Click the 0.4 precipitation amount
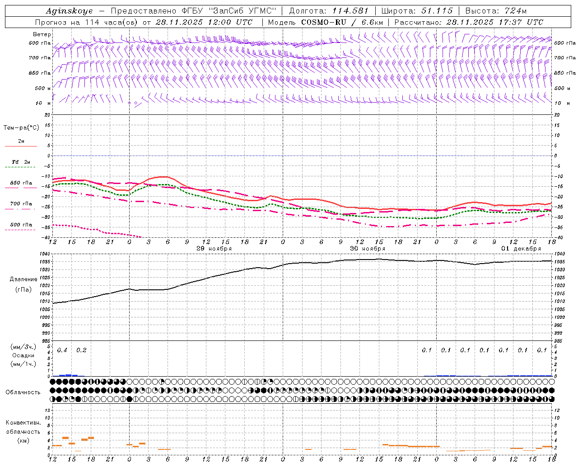This screenshot has width=578, height=463. click(62, 350)
